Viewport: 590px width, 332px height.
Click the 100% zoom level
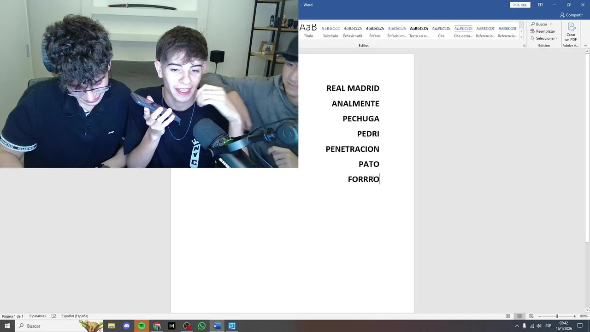(583, 316)
